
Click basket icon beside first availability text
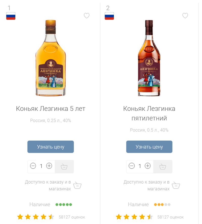[x=77, y=186]
